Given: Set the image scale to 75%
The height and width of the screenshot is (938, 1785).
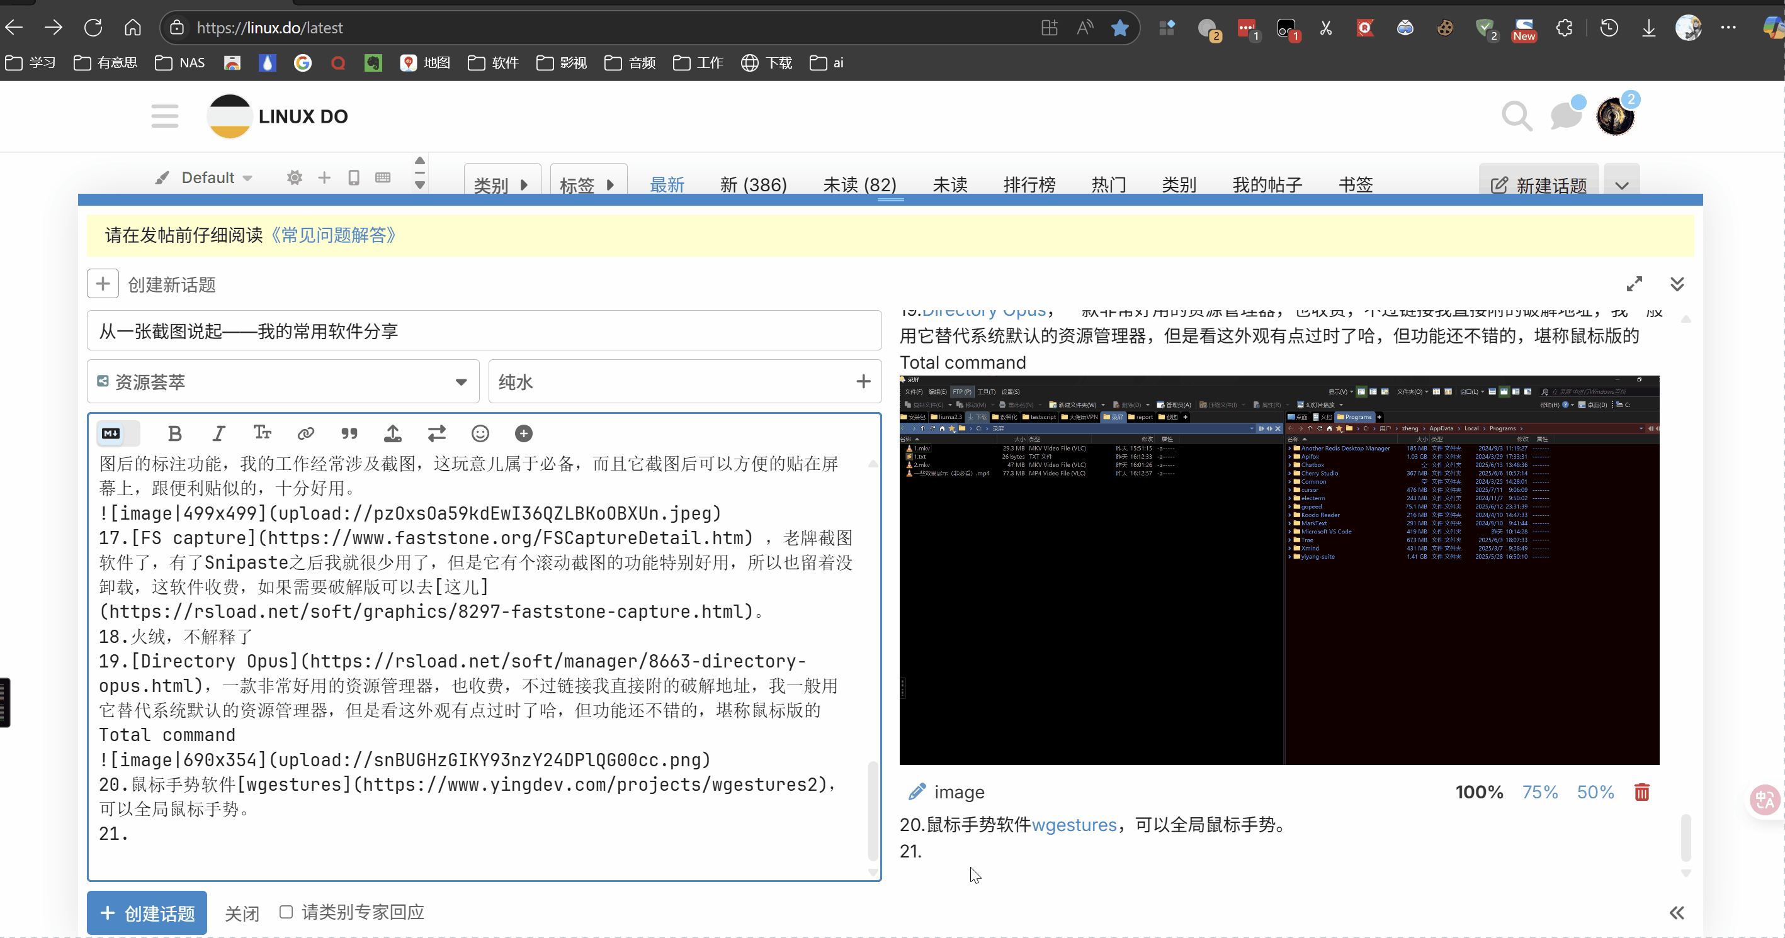Looking at the screenshot, I should click(x=1539, y=792).
